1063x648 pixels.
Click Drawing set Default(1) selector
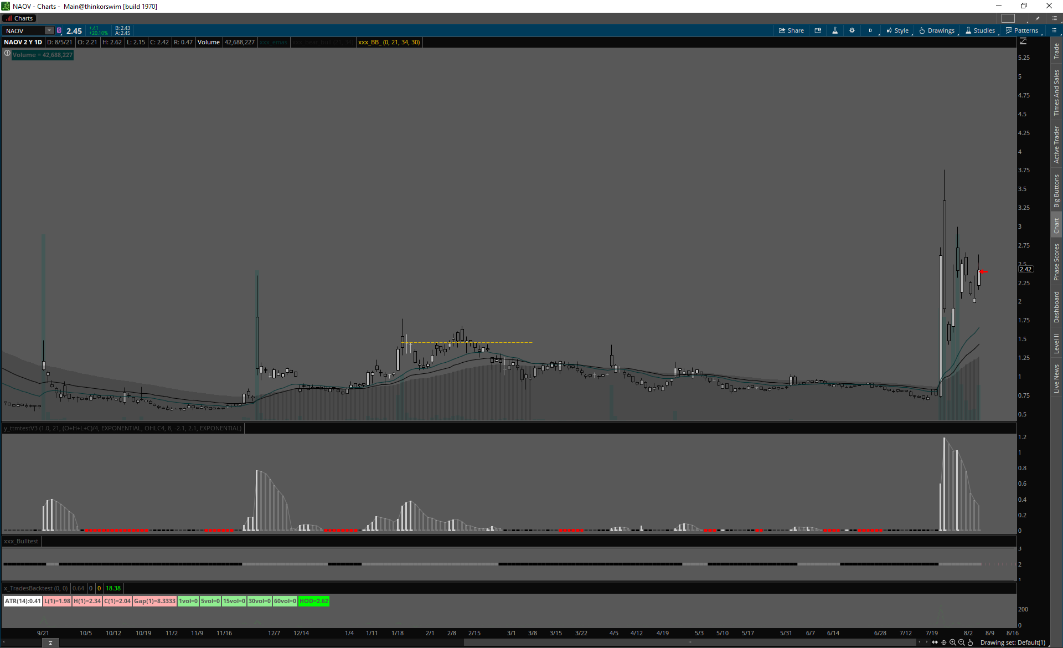pyautogui.click(x=1013, y=642)
